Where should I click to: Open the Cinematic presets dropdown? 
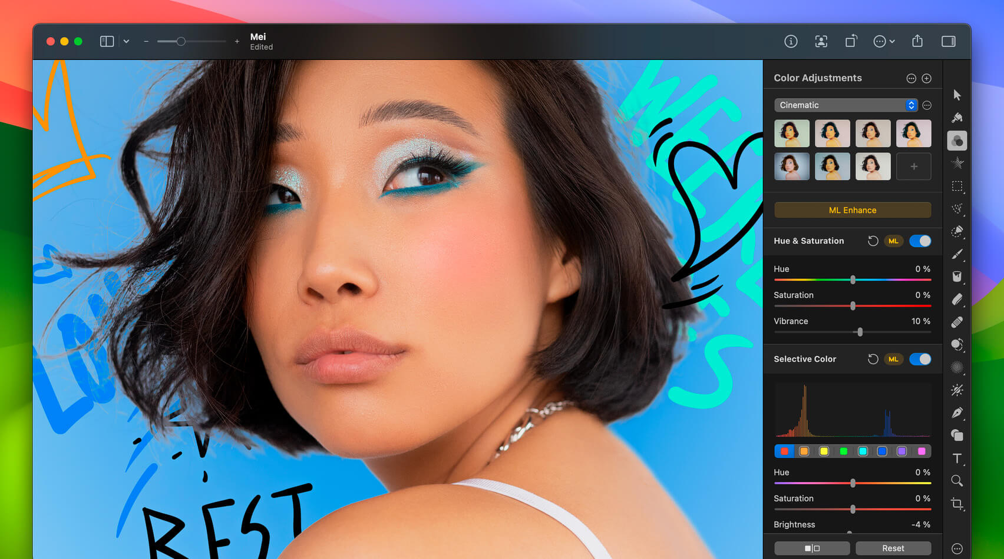(x=846, y=105)
